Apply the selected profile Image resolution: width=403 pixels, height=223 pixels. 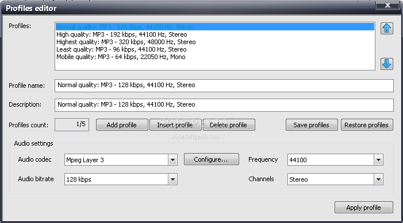(x=364, y=208)
